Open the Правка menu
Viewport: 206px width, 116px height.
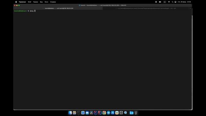click(x=35, y=2)
